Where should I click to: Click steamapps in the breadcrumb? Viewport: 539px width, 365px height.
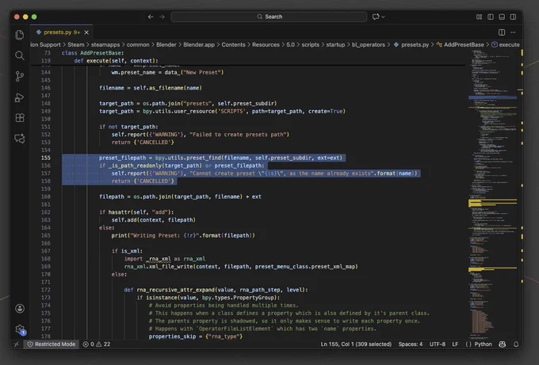tap(105, 44)
